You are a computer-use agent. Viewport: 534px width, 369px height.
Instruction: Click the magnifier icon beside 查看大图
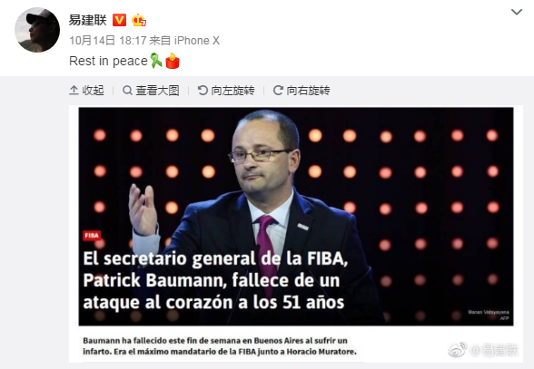click(x=127, y=91)
